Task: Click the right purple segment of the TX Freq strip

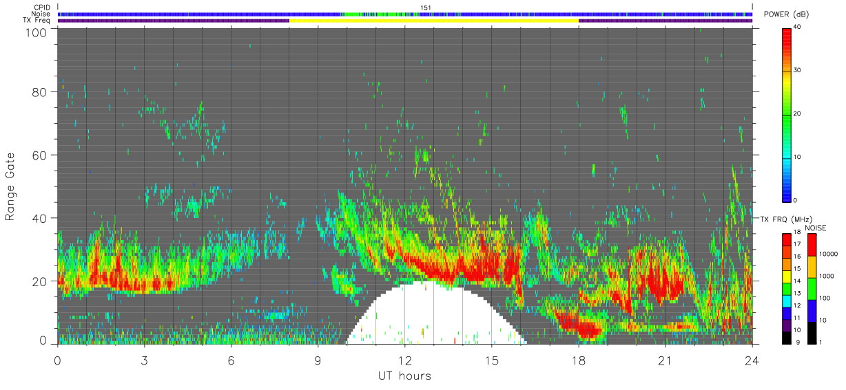Action: [x=666, y=21]
